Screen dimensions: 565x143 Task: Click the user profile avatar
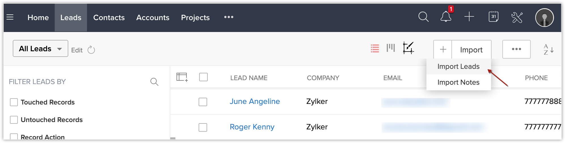pos(544,18)
